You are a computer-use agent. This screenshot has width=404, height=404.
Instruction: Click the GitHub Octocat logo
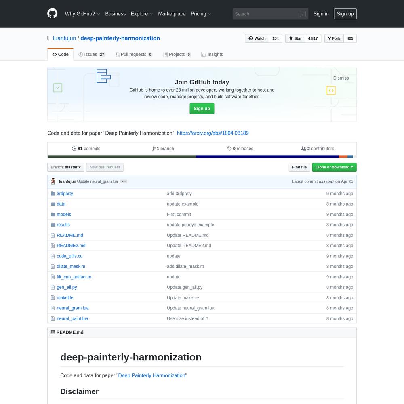pos(52,14)
